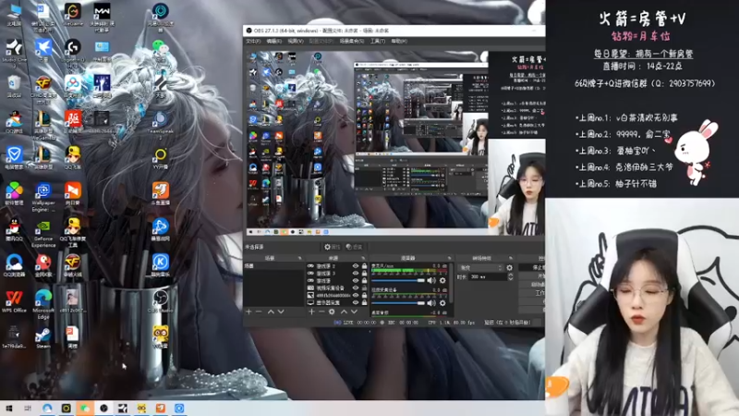Open the WPS Office desktop shortcut
Screen dimensions: 739x416
tap(14, 302)
